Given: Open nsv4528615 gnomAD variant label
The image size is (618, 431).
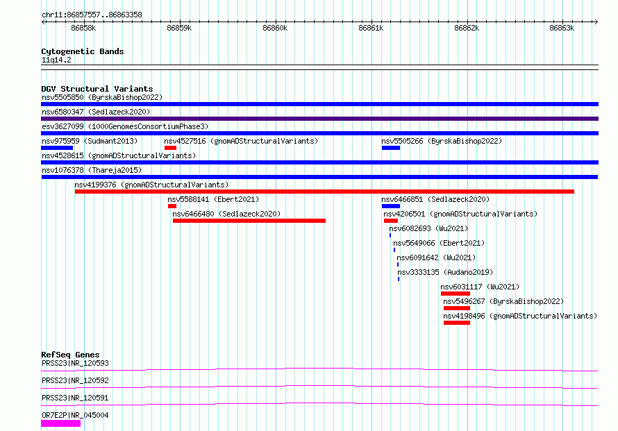Looking at the screenshot, I should pyautogui.click(x=119, y=155).
